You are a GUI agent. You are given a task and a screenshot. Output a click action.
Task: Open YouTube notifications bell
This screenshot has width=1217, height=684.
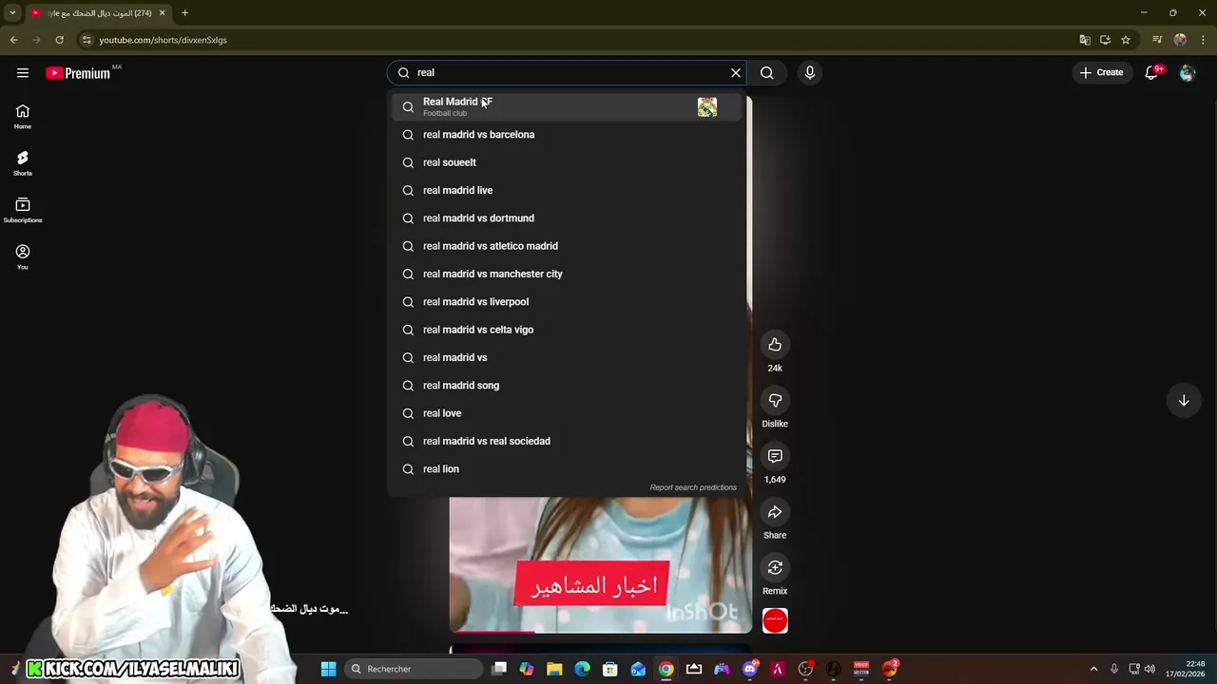pos(1151,72)
